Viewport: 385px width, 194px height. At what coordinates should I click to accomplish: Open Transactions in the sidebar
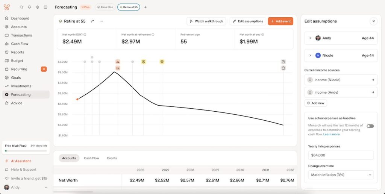26,35
